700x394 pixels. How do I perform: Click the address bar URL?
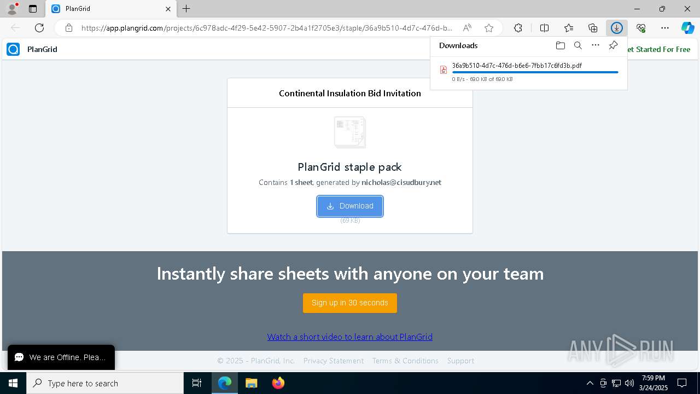(x=267, y=28)
